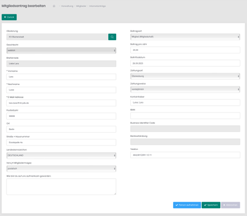The height and width of the screenshot is (216, 247).
Task: Focus the Telefon input field
Action: [x=185, y=155]
